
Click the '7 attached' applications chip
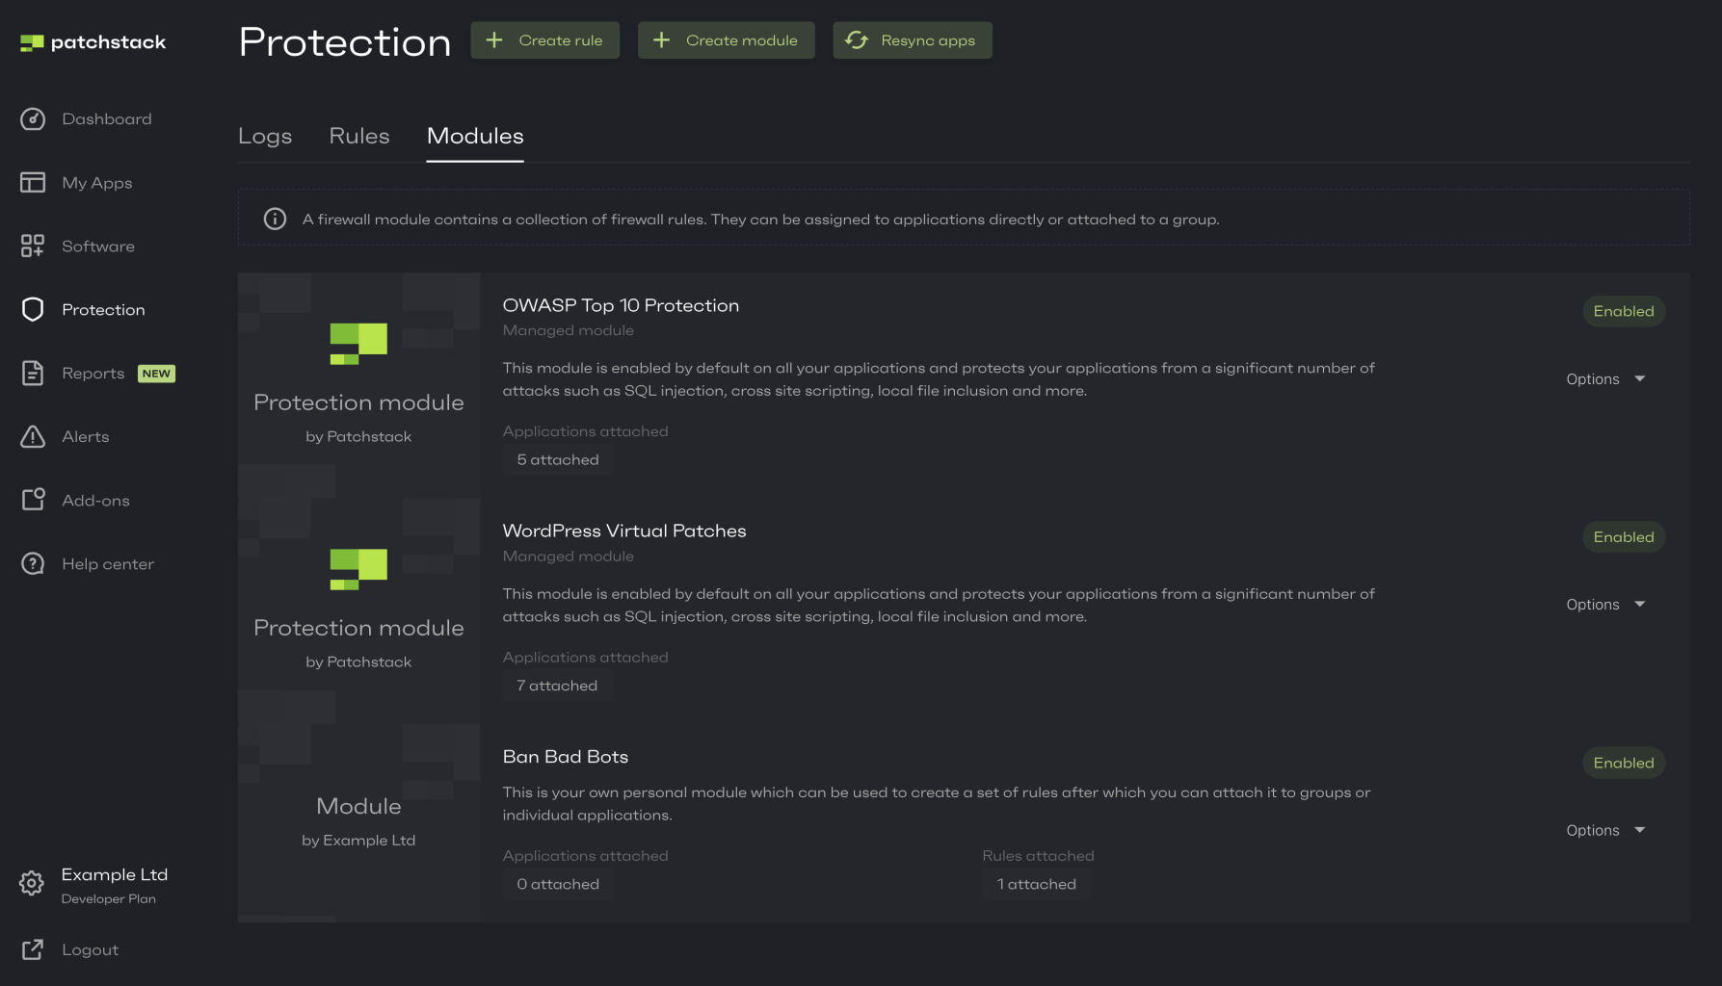[557, 686]
